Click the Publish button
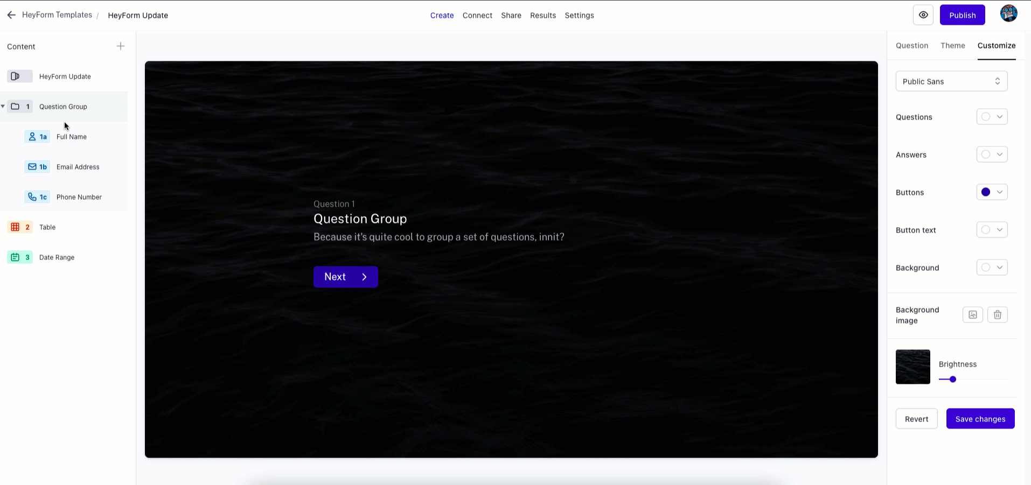The image size is (1031, 485). coord(963,15)
